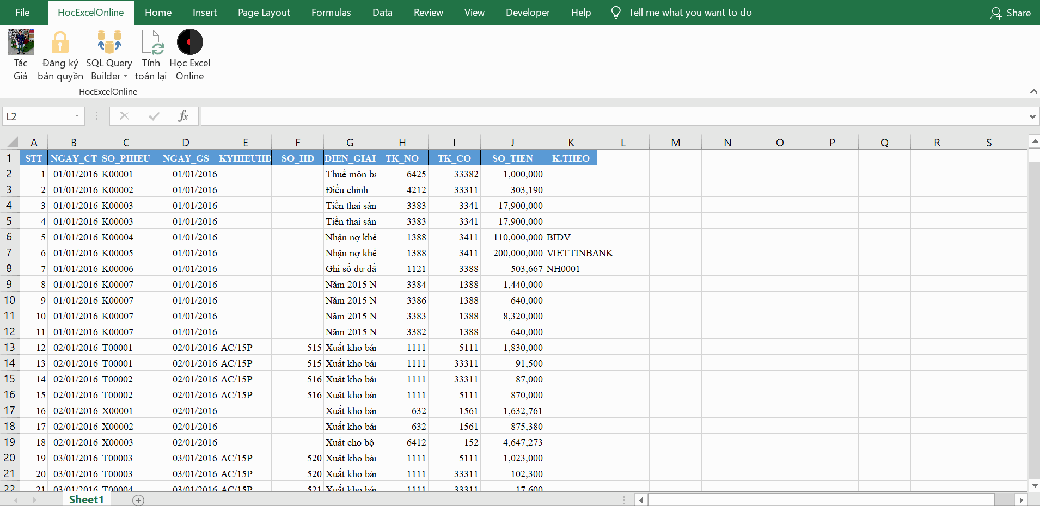This screenshot has width=1040, height=506.
Task: Add a new sheet with plus icon
Action: pos(138,500)
